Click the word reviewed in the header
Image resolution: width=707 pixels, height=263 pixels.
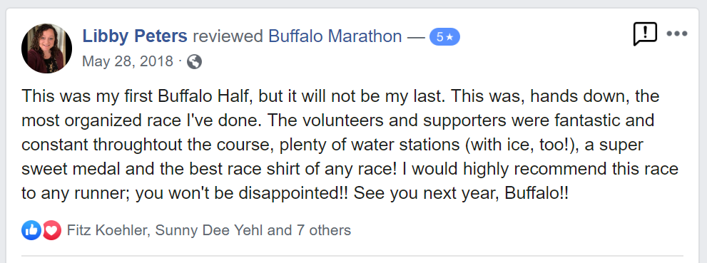coord(228,36)
